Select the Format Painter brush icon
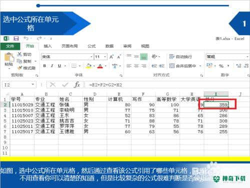The image size is (250, 188). pyautogui.click(x=20, y=68)
